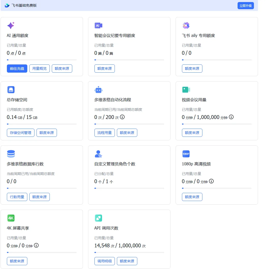Open the 存储空间管理 button
This screenshot has height=269, width=270.
pyautogui.click(x=21, y=133)
